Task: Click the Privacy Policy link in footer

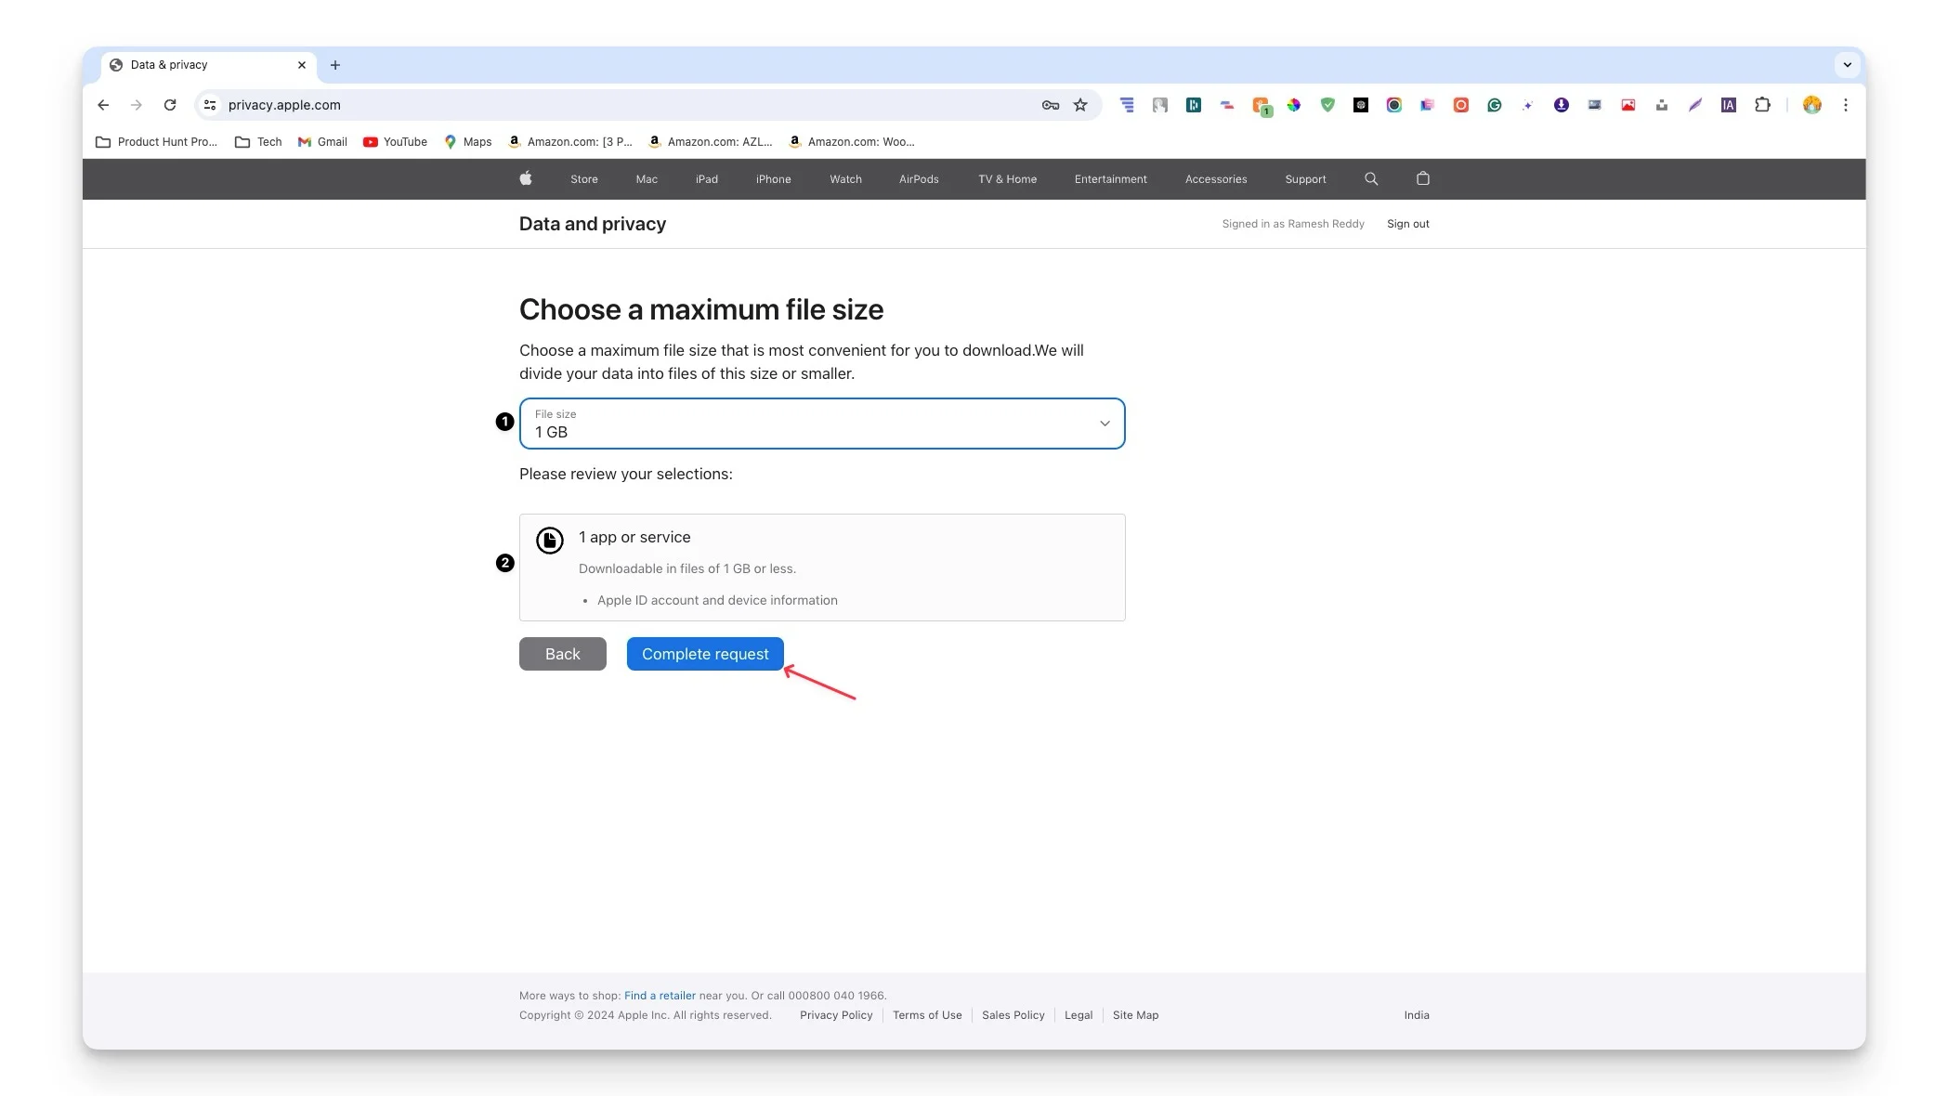Action: click(x=836, y=1014)
